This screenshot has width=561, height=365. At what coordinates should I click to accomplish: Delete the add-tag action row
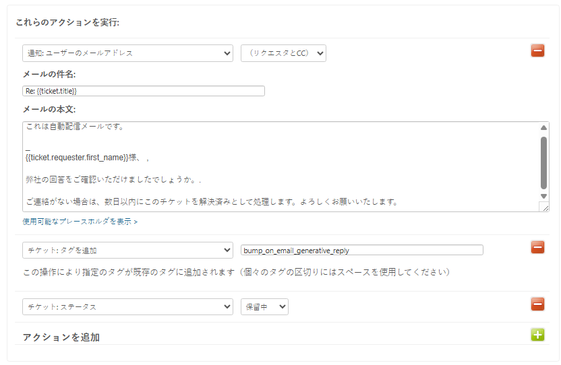[537, 247]
